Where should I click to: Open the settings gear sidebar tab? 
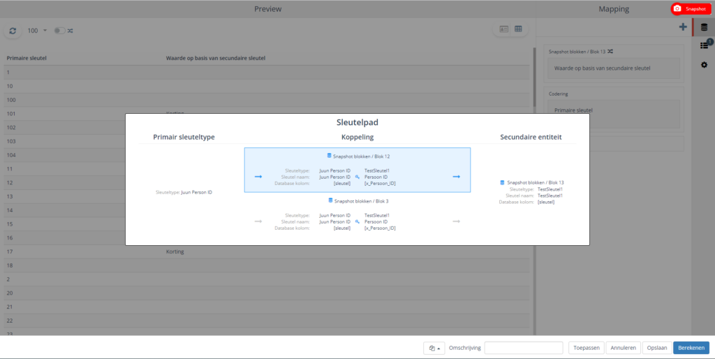[x=704, y=65]
